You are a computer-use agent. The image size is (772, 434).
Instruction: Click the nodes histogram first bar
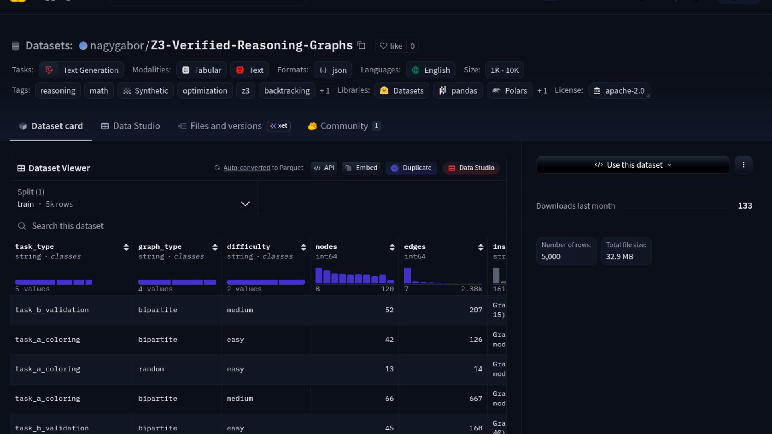click(319, 276)
